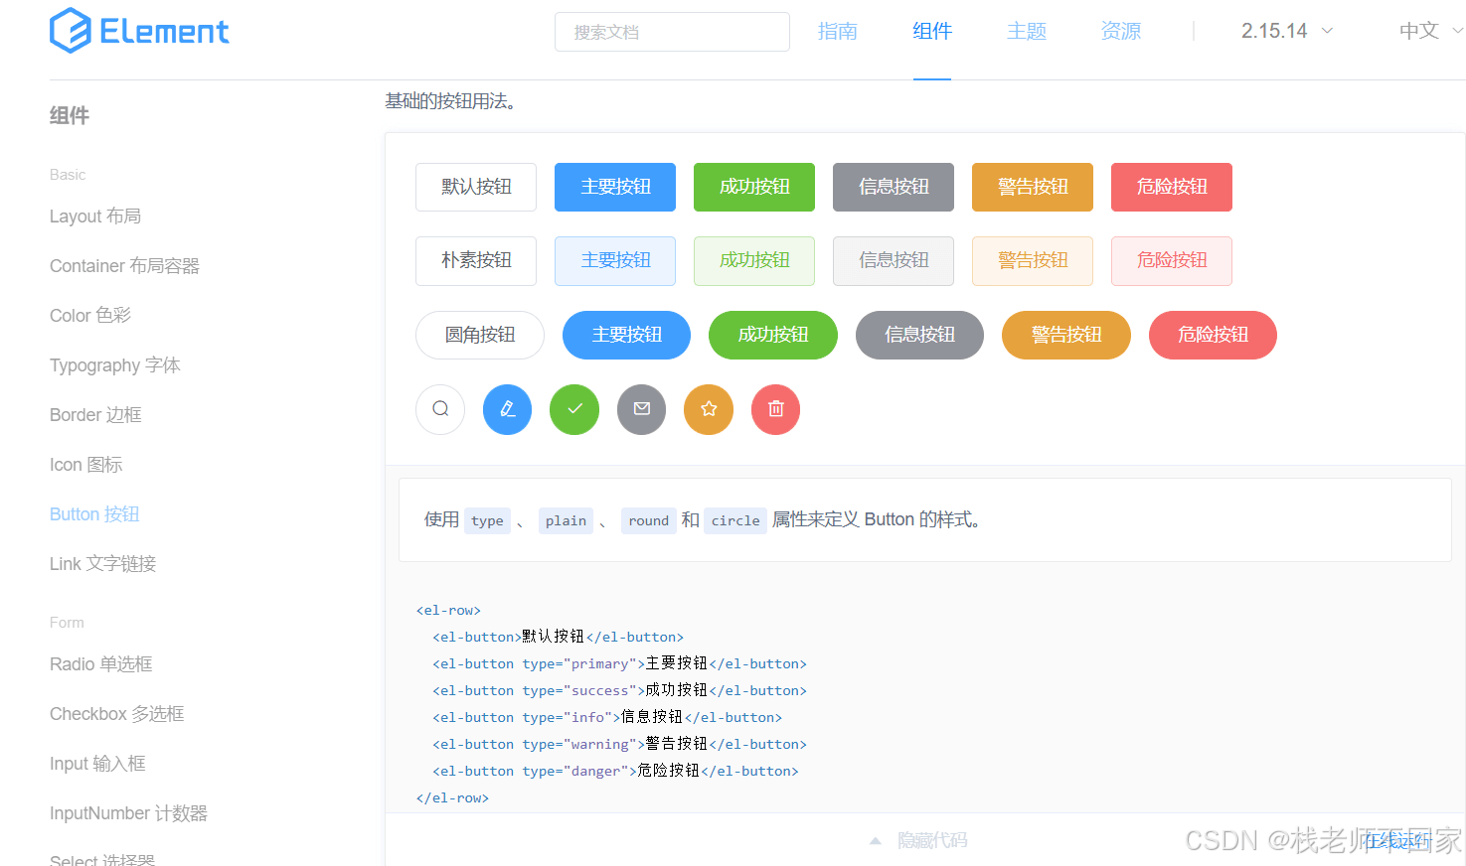Open the 中文 language dropdown
Screen dimensions: 1466x866
coord(1419,31)
